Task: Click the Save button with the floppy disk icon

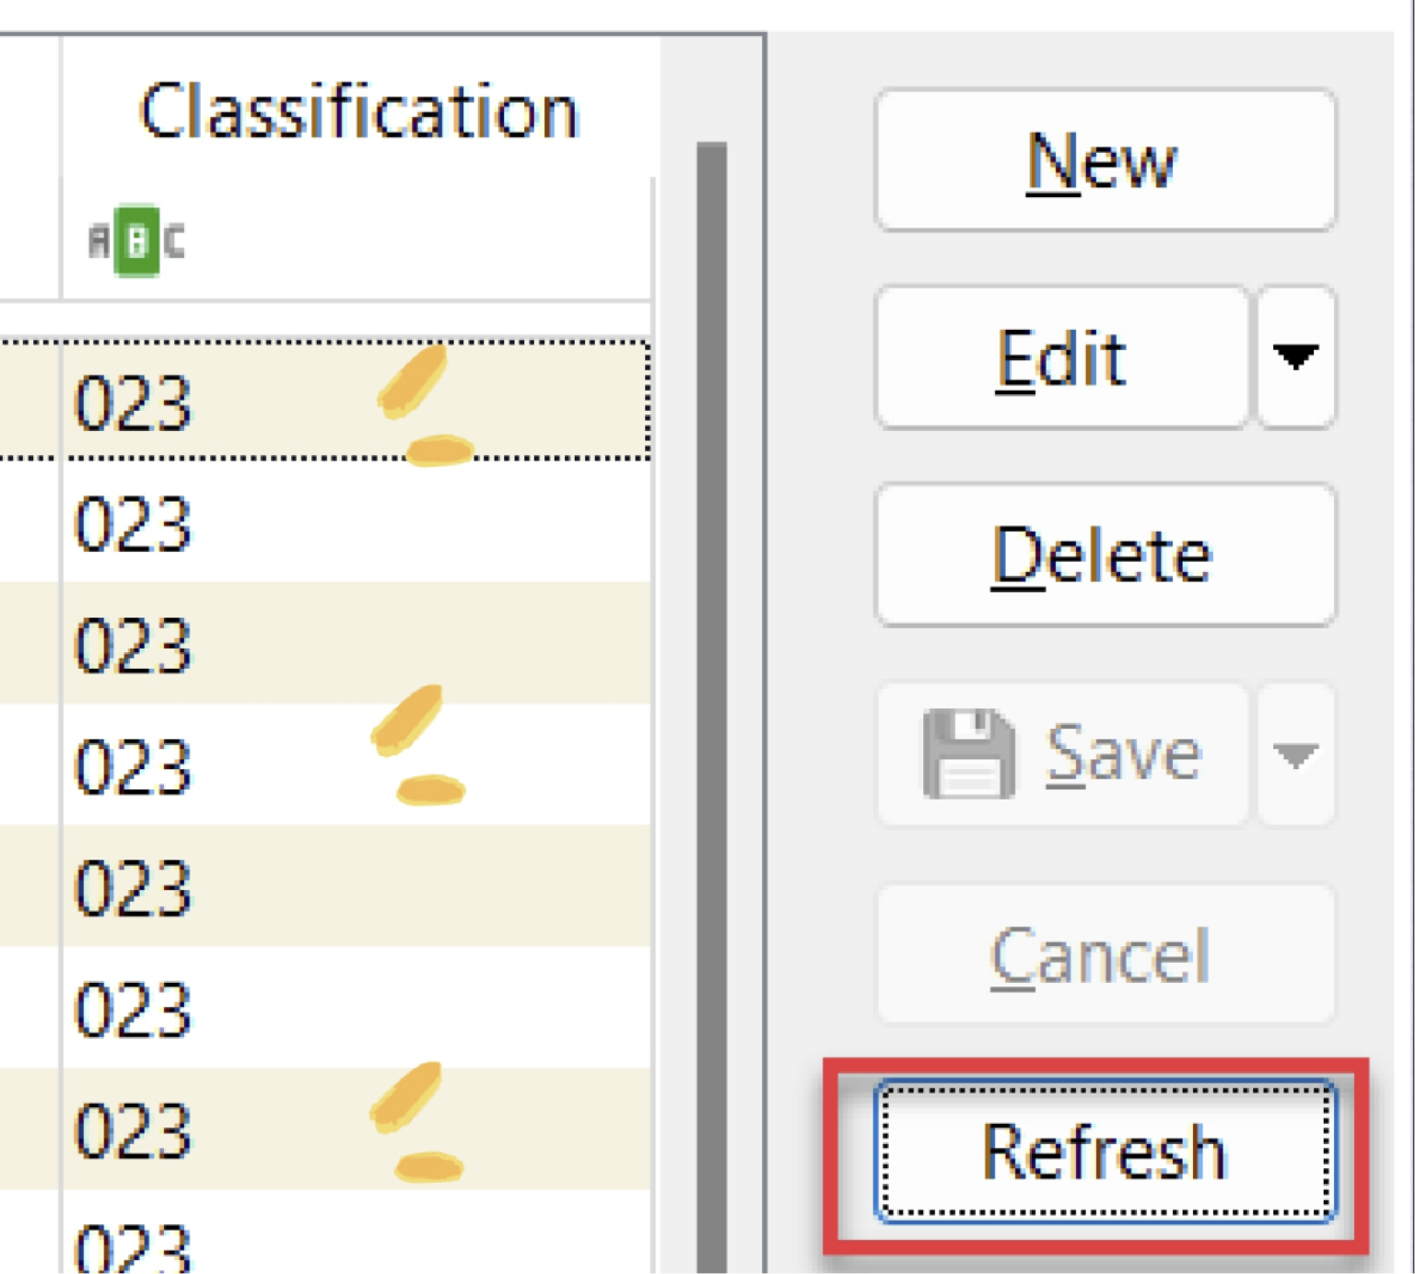Action: pos(1062,754)
